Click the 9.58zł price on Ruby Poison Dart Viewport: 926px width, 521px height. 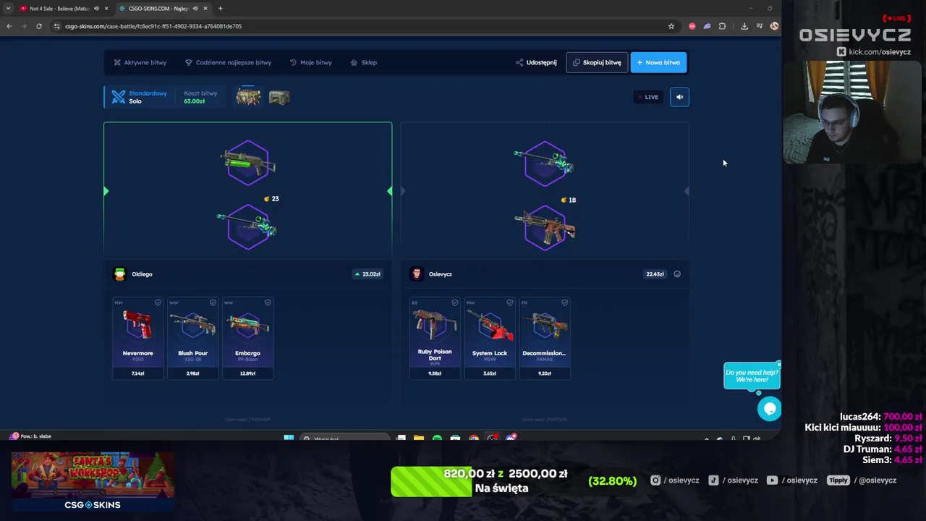pyautogui.click(x=435, y=373)
